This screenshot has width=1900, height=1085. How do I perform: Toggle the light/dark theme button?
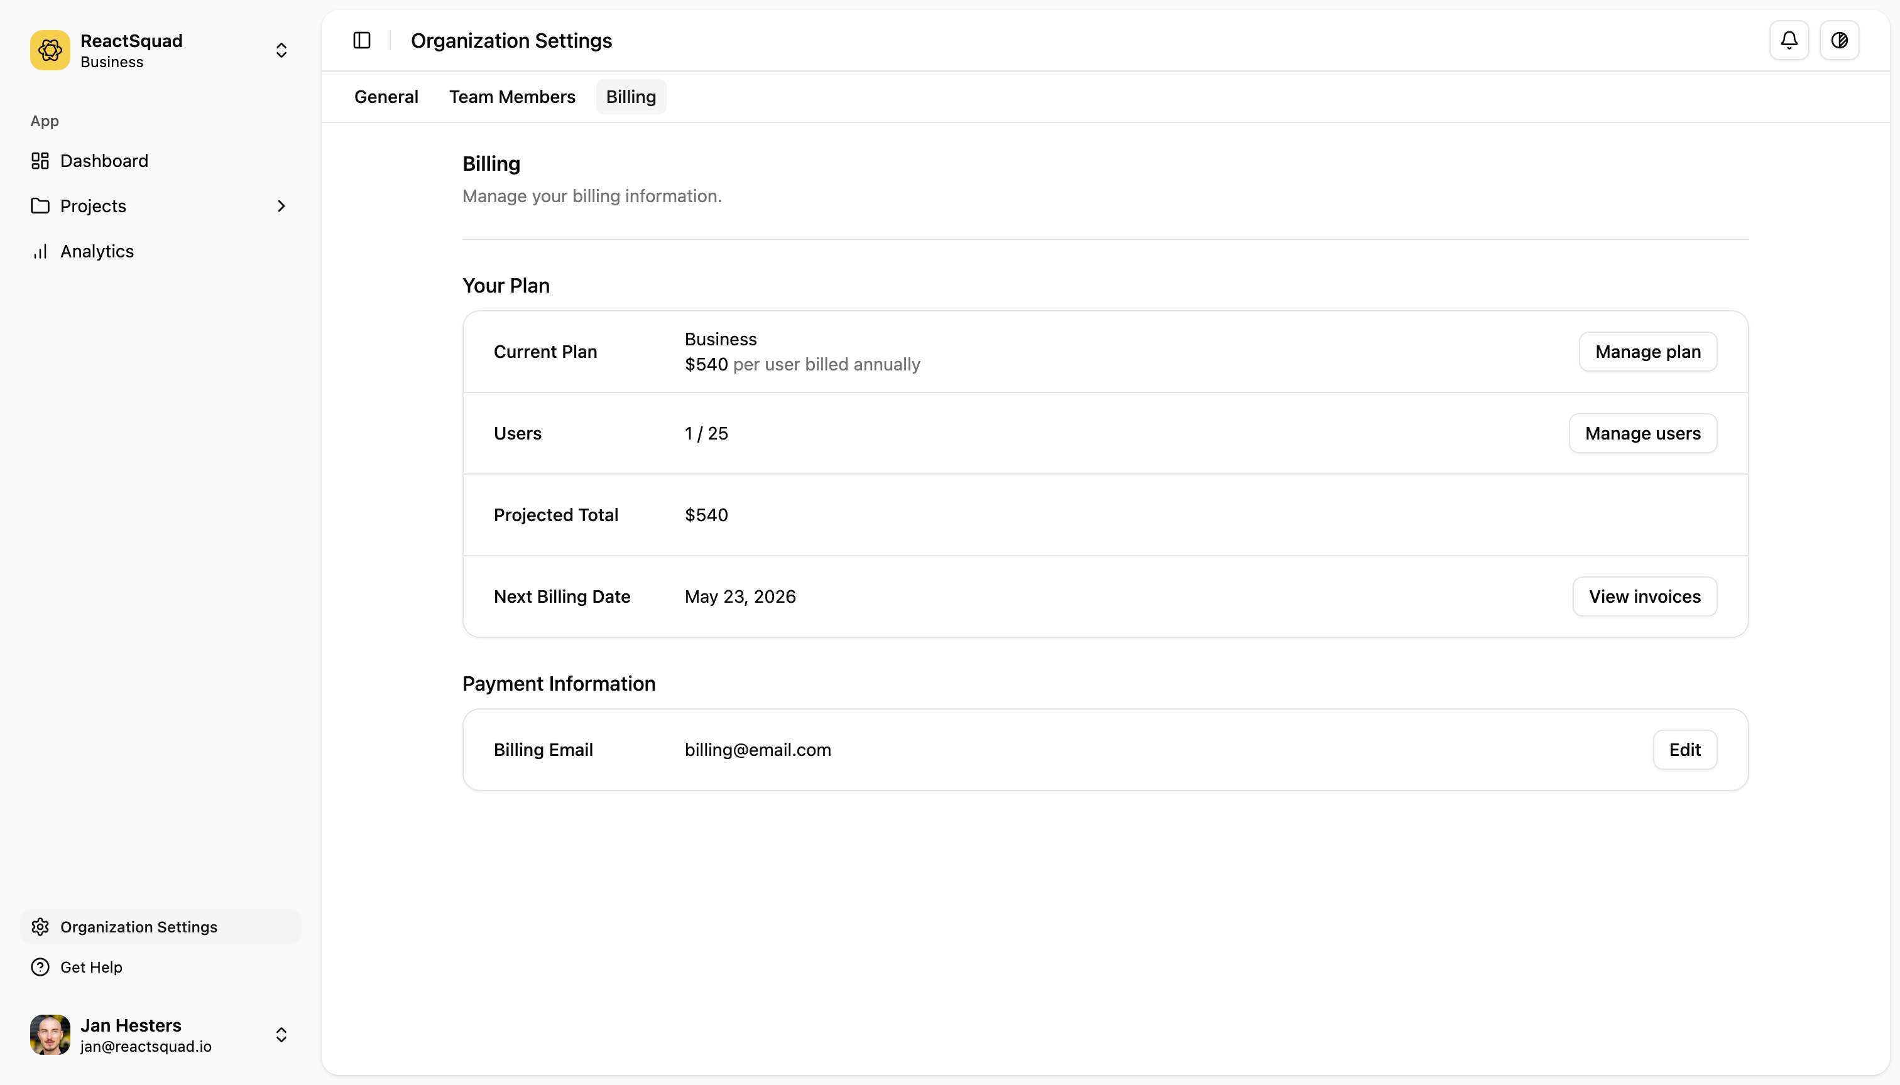pos(1840,40)
